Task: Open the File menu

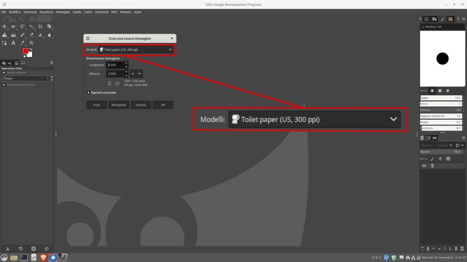Action: click(4, 12)
